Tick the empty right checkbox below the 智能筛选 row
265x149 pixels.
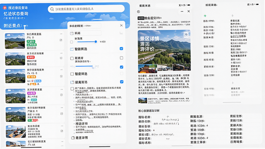pos(121,58)
